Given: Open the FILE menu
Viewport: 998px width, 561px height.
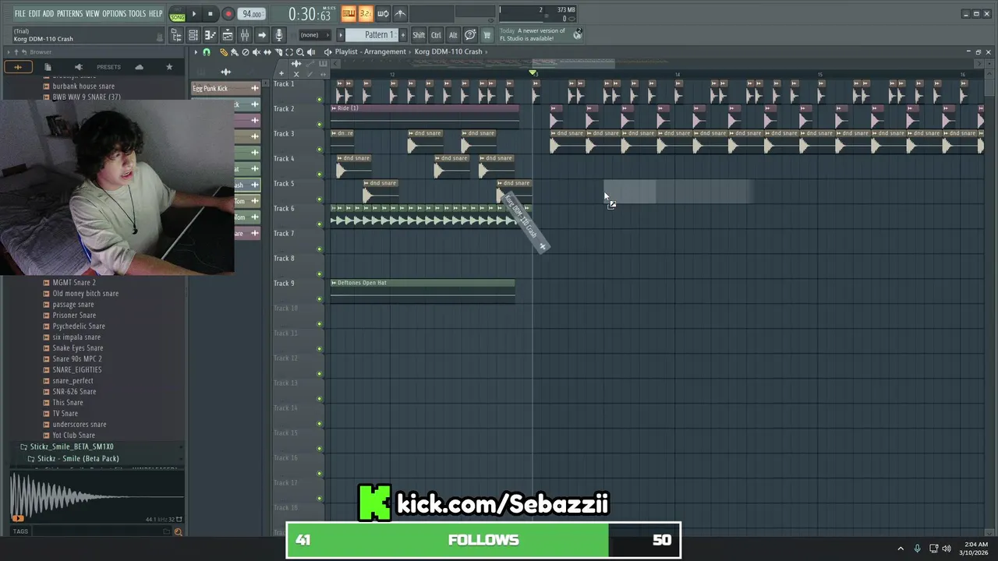Looking at the screenshot, I should [20, 14].
